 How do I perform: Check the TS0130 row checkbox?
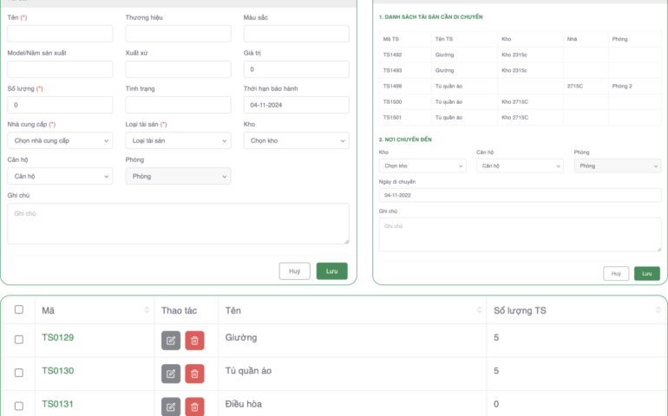coord(19,373)
